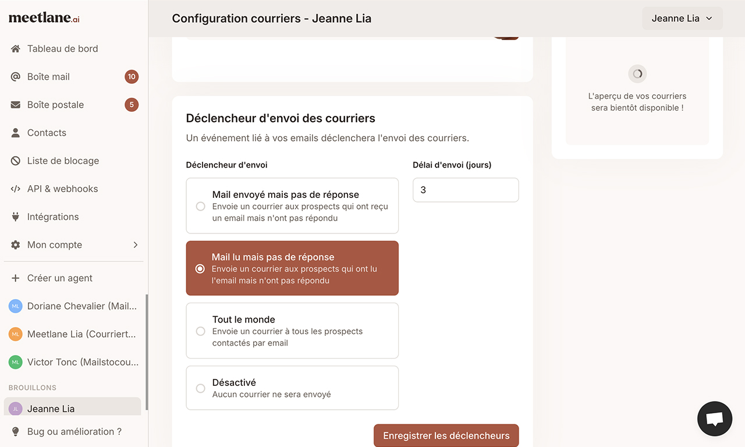Click Enregistrer les déclencheurs
The width and height of the screenshot is (745, 447).
tap(446, 435)
